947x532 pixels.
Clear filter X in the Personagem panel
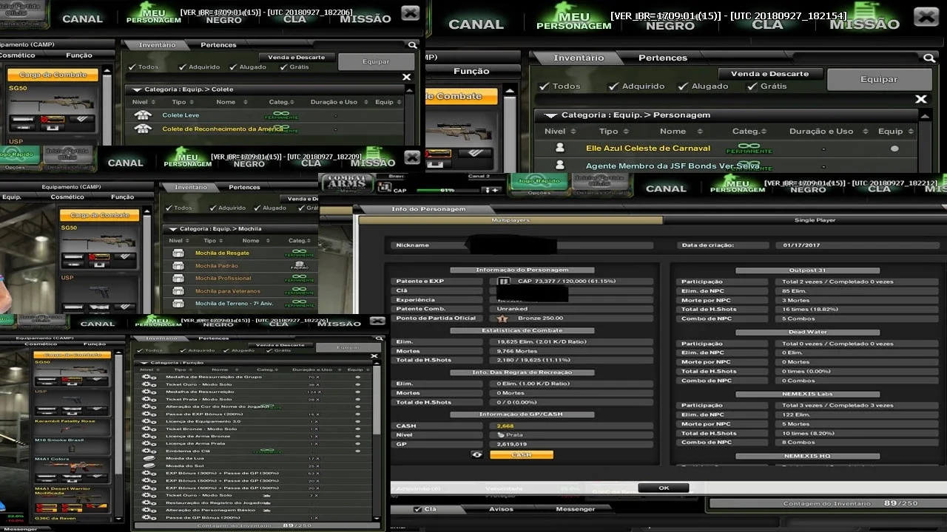(921, 99)
